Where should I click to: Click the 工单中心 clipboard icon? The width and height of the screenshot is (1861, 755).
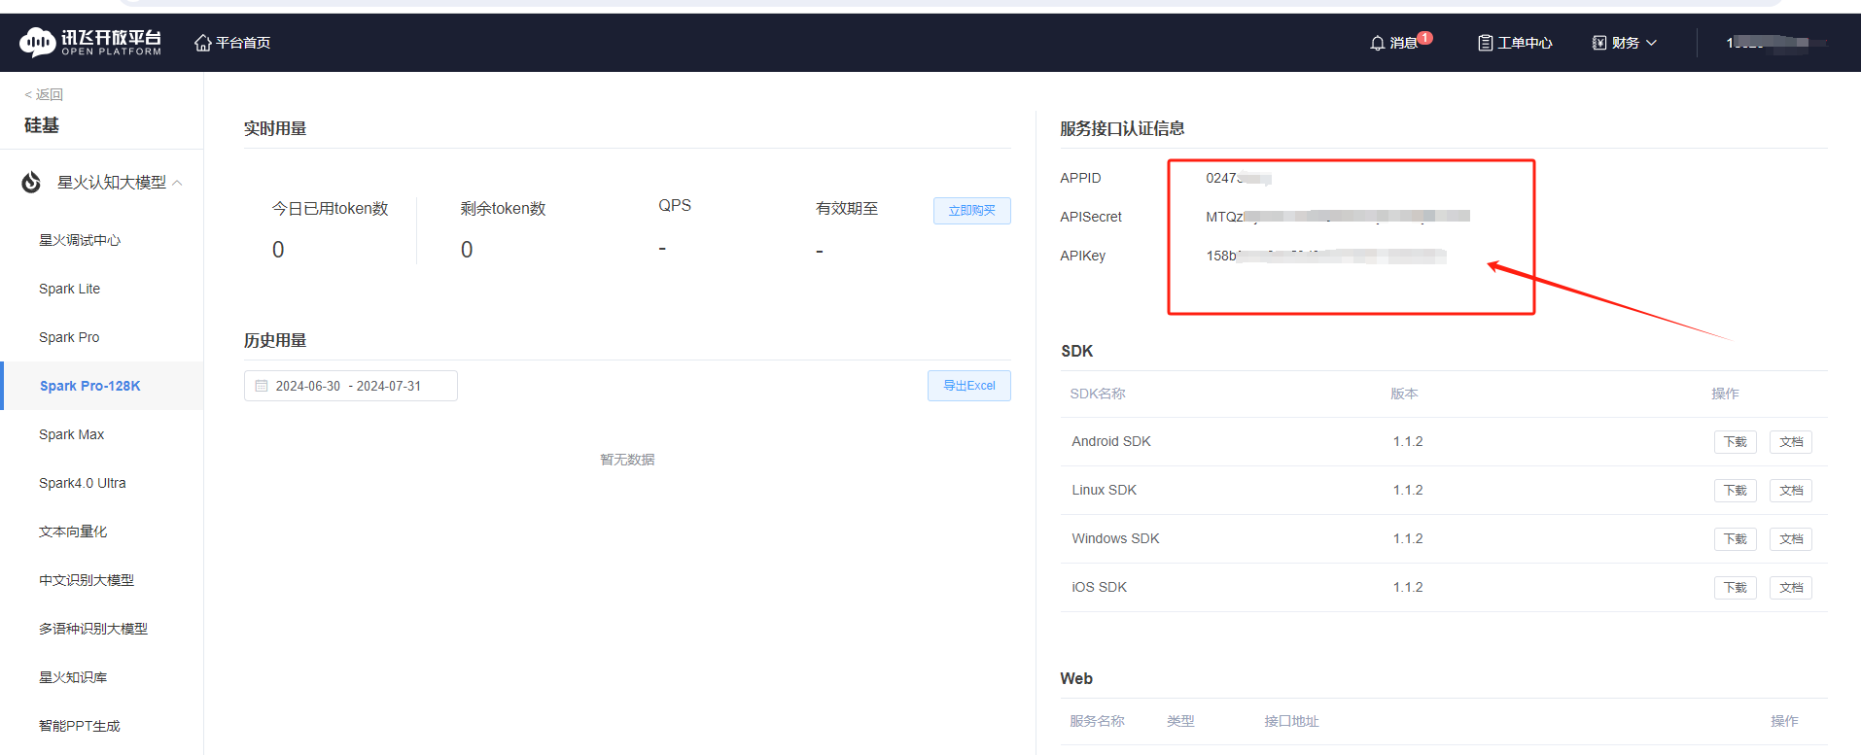click(x=1485, y=43)
